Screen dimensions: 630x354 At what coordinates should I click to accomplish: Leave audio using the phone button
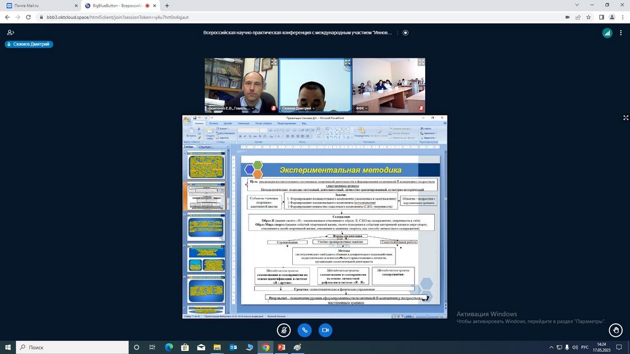coord(305,330)
